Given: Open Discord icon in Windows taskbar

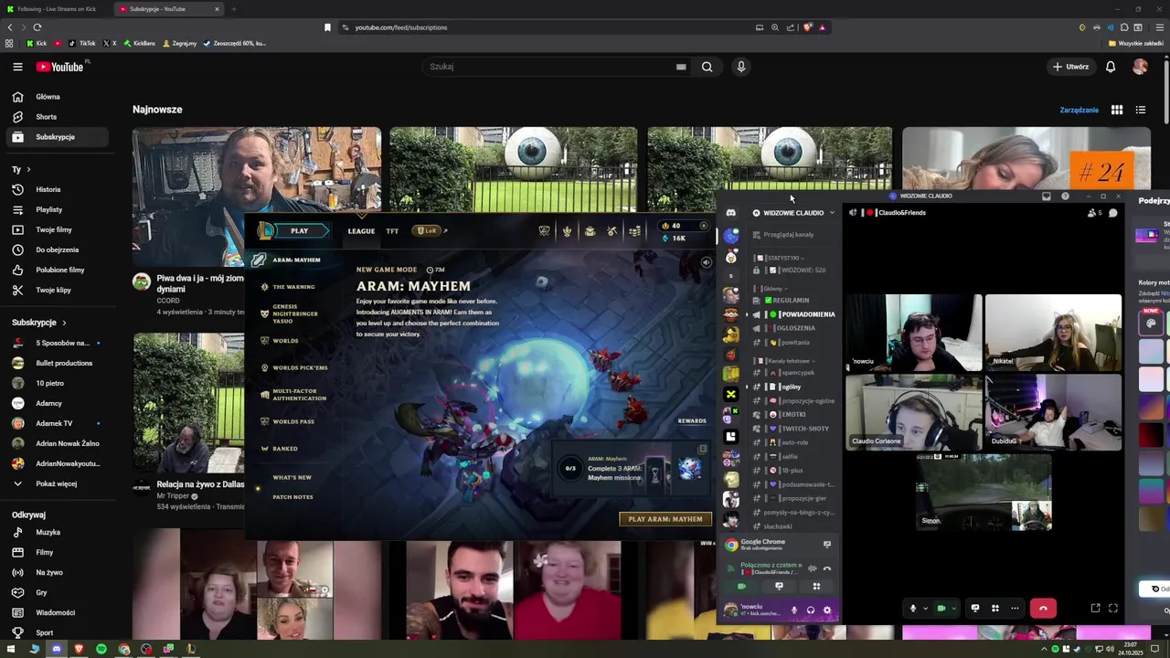Looking at the screenshot, I should click(x=57, y=649).
